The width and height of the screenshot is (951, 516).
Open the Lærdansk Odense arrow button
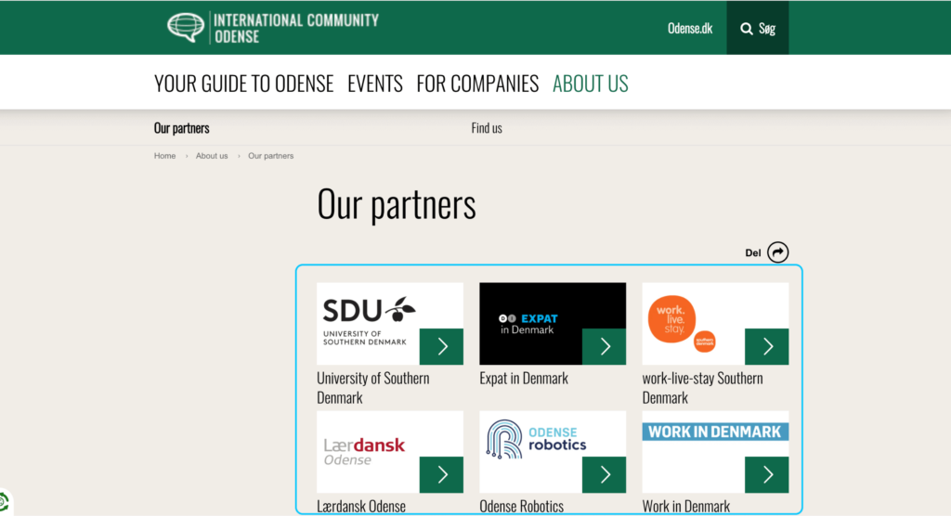tap(441, 474)
